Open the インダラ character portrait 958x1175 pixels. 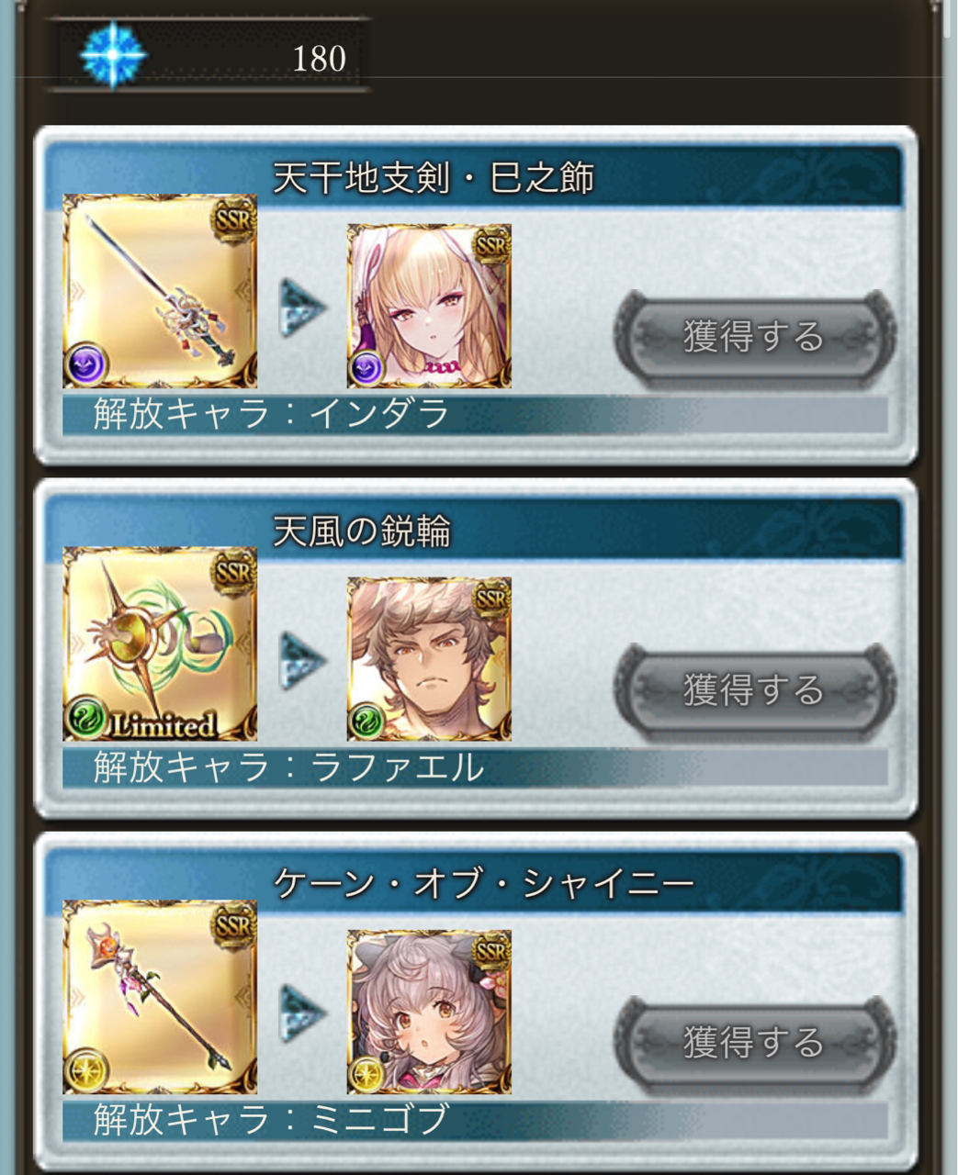[429, 306]
